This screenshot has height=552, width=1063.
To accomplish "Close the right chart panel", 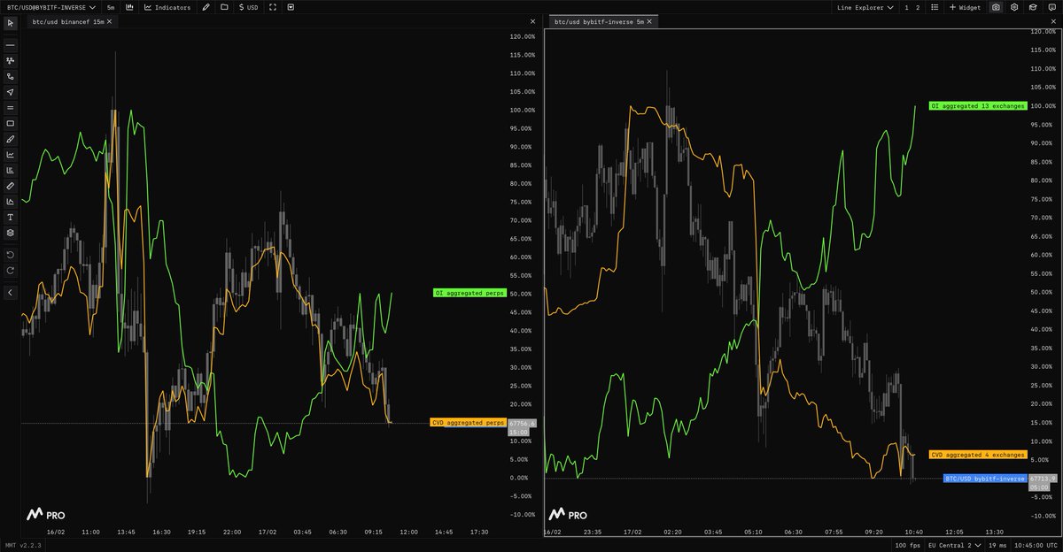I will click(x=1051, y=21).
